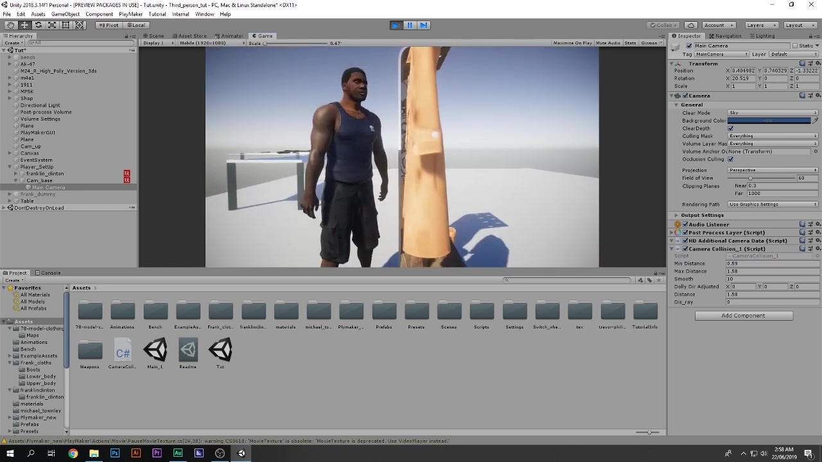Expand the Output Settings section
Viewport: 822px width, 462px height.
point(676,216)
